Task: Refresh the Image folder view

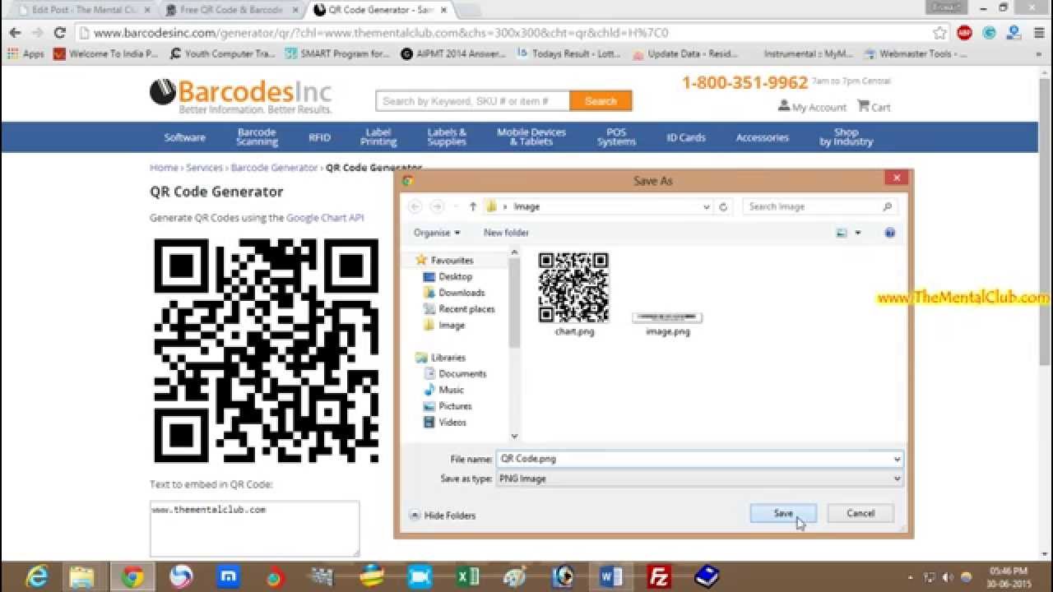Action: pyautogui.click(x=724, y=207)
